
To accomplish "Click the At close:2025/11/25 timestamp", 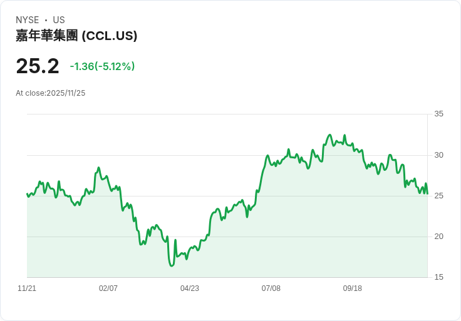I will (51, 93).
